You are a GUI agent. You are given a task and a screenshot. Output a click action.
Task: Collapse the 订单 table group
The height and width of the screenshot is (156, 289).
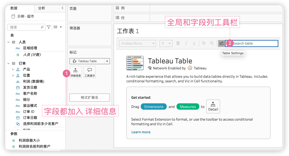(8, 63)
